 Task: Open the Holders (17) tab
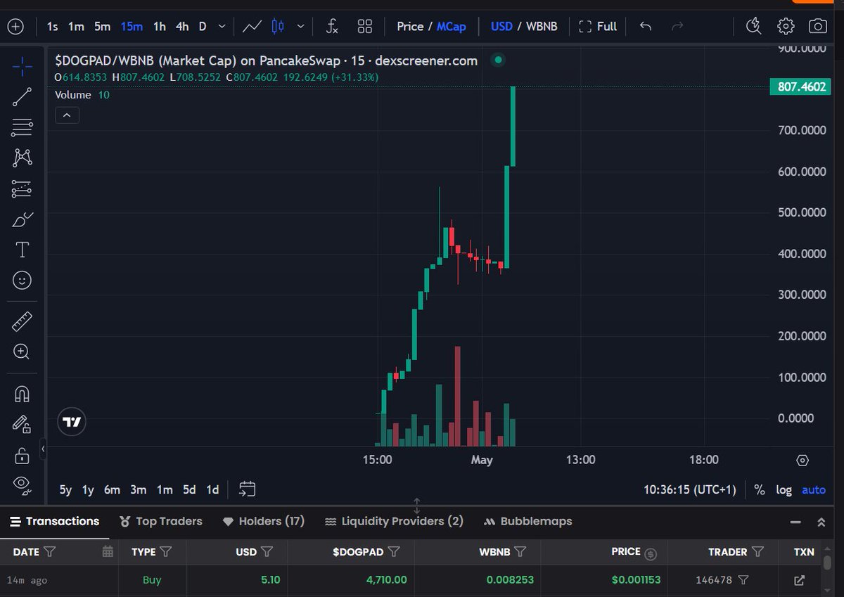point(264,521)
